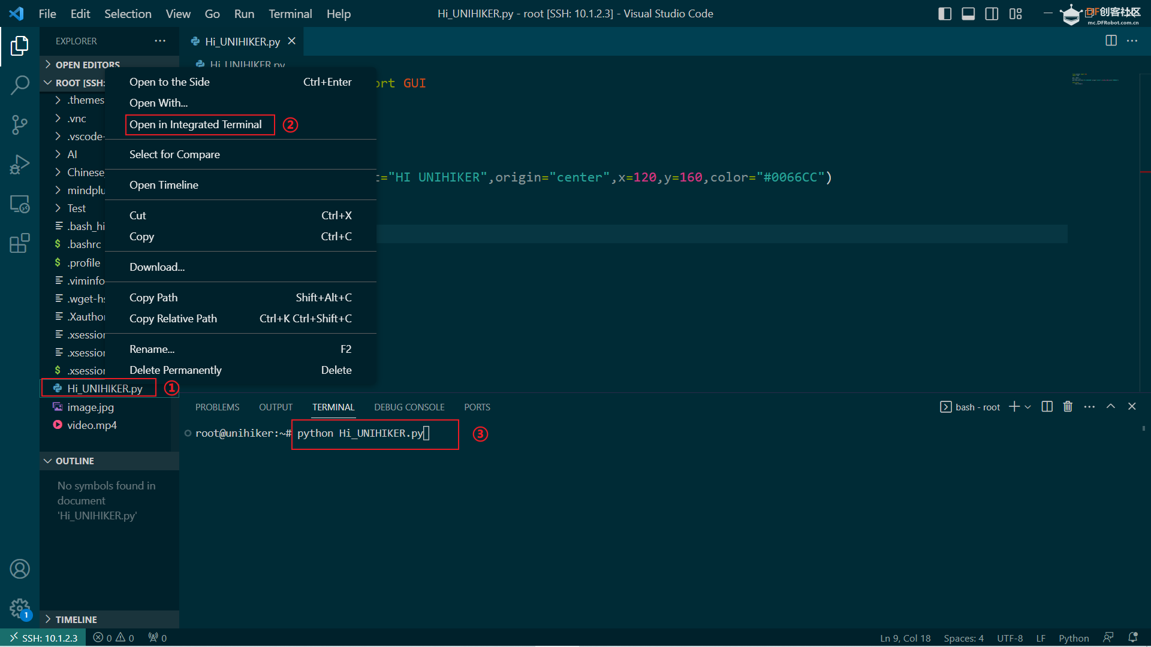This screenshot has width=1151, height=647.
Task: Open the Accounts icon in activity bar
Action: tap(19, 569)
